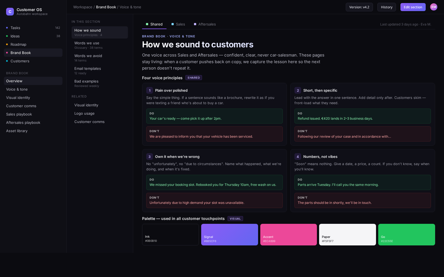Open Visual identity in Brand Book list
This screenshot has height=277, width=444.
click(x=33, y=98)
